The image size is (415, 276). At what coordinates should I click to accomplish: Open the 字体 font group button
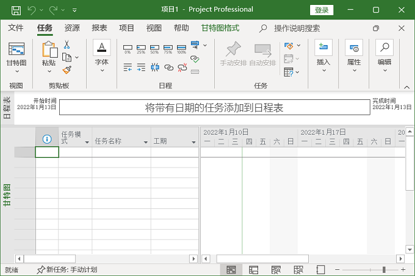(102, 56)
